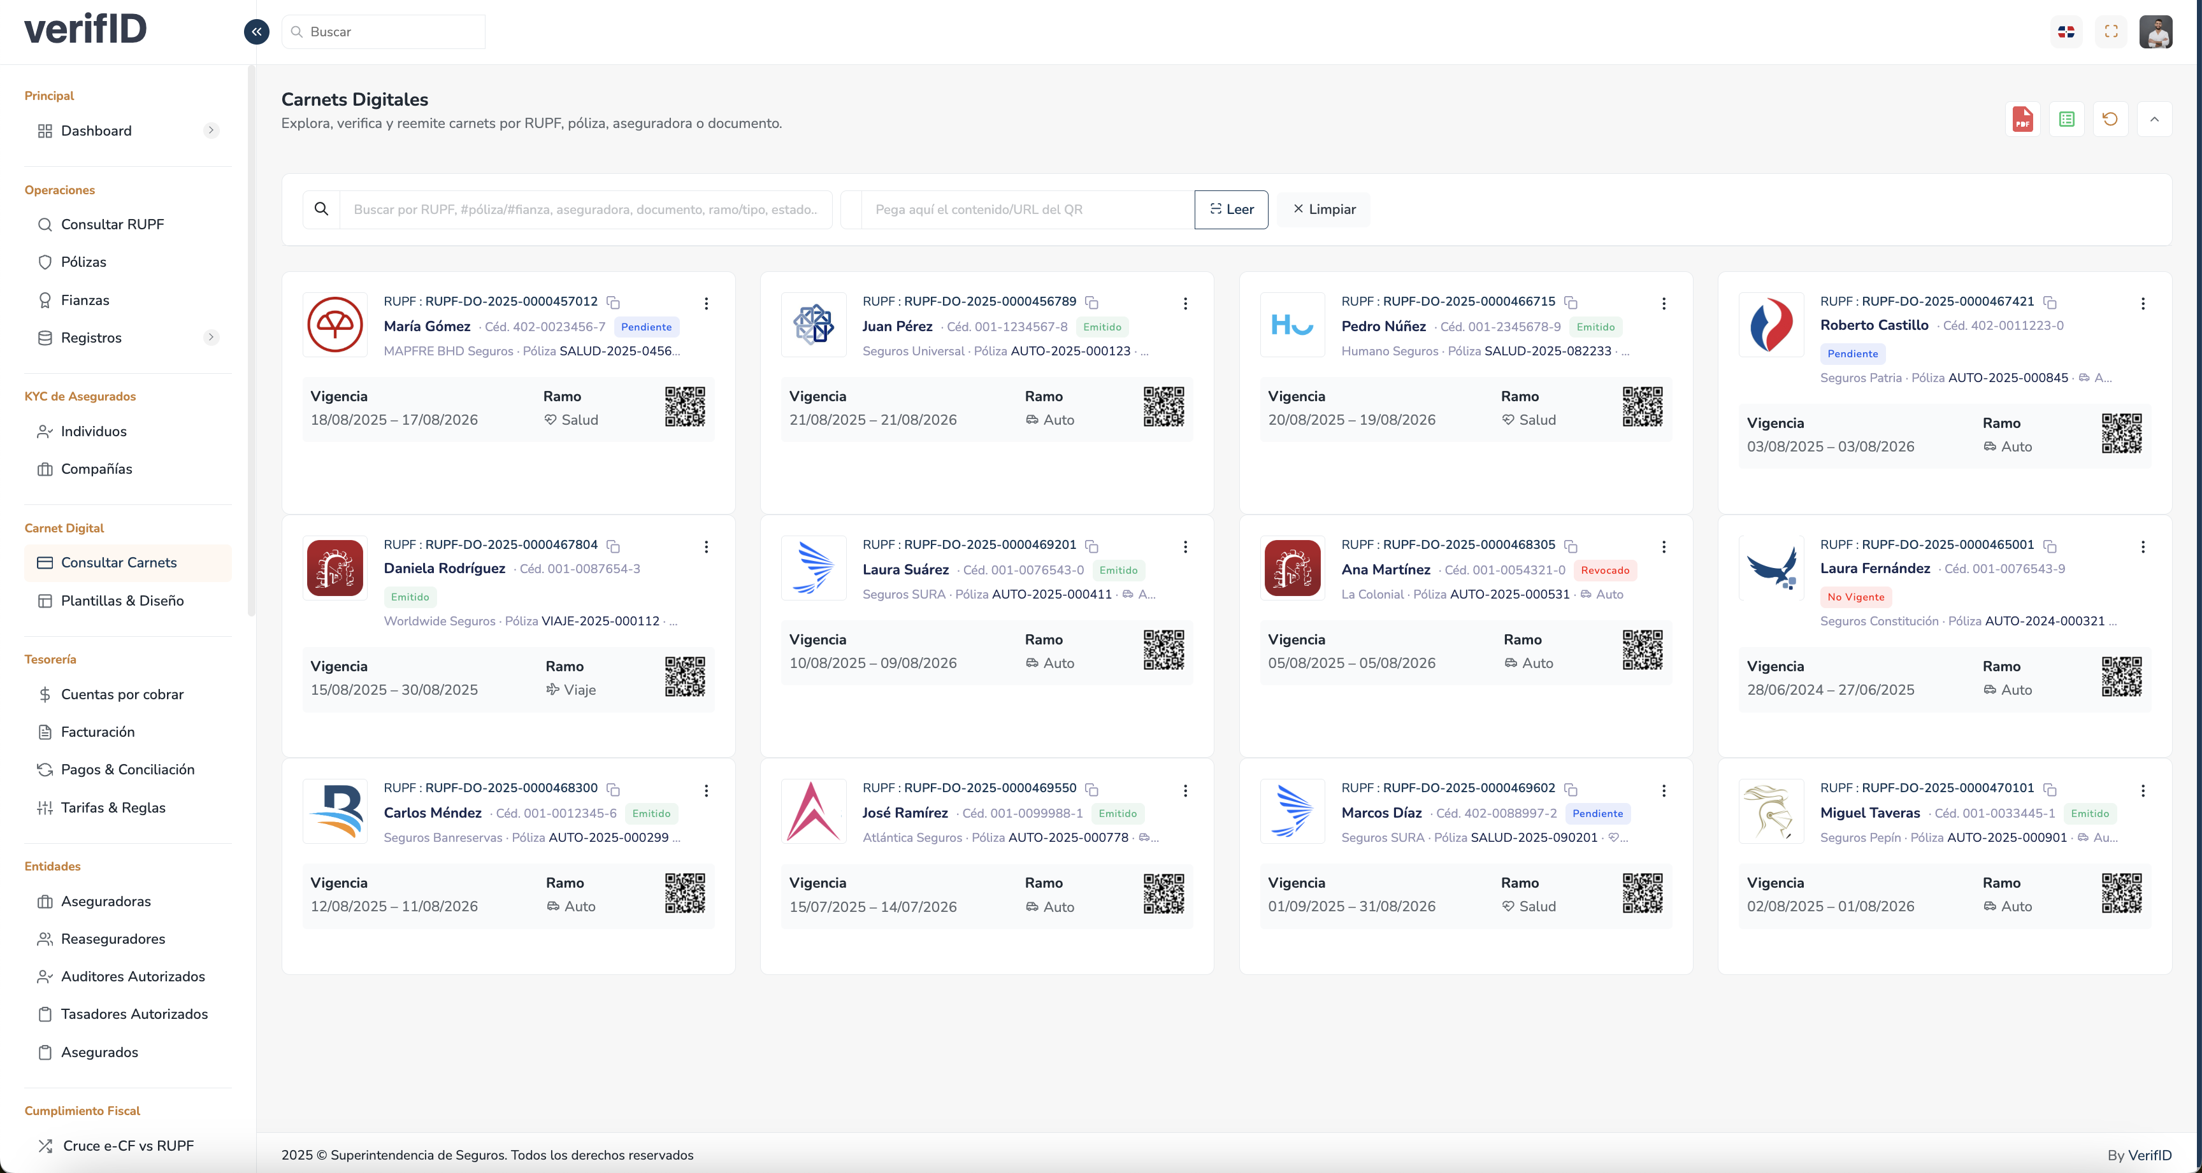Screen dimensions: 2202x1173
Task: Click the Leer QR button
Action: 1231,210
